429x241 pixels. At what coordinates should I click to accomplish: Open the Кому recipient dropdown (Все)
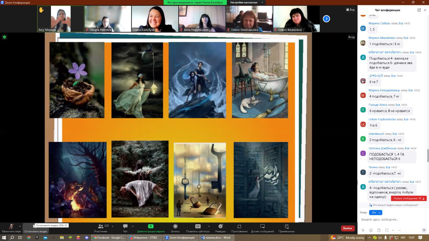coord(375,213)
